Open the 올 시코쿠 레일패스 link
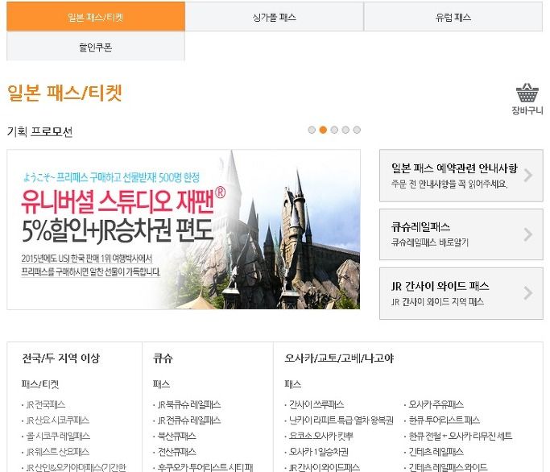The image size is (550, 472). (58, 437)
